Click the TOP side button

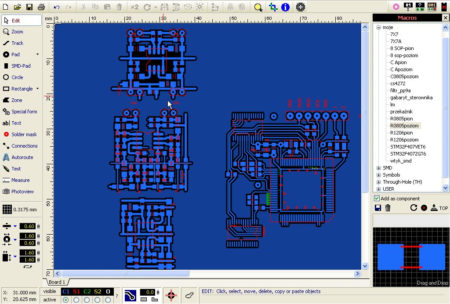coord(440,208)
